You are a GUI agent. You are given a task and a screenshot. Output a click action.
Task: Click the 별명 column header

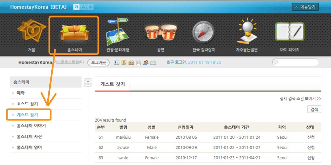click(123, 127)
